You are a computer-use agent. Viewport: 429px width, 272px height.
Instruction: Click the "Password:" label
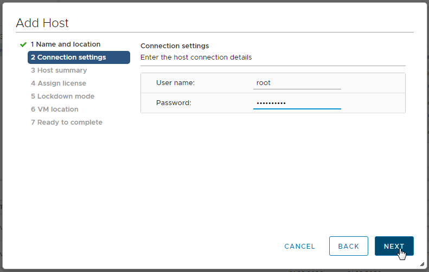(x=174, y=103)
